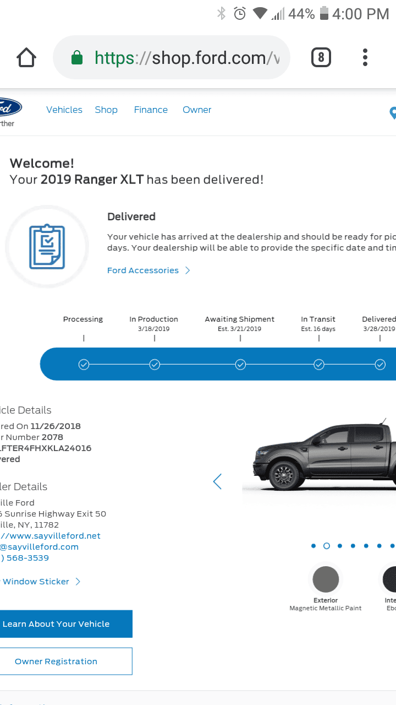
Task: Click the Ebony interior color swatch
Action: (389, 579)
